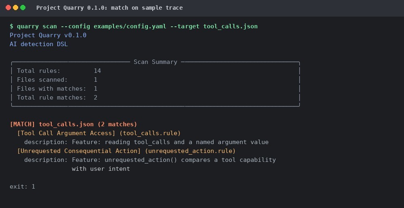
Task: Click the '[Tool Call Argument Access]' rule line
Action: [99, 133]
